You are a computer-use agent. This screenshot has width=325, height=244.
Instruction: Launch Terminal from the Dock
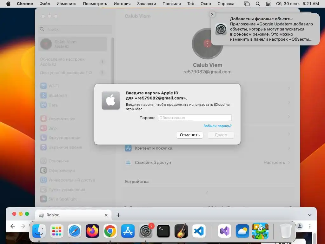[x=163, y=231]
